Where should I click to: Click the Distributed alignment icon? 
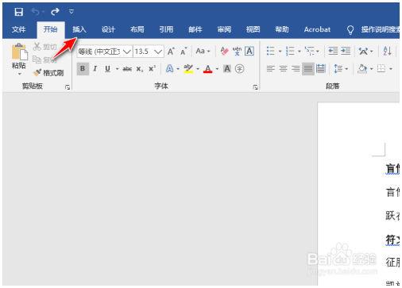click(x=321, y=69)
